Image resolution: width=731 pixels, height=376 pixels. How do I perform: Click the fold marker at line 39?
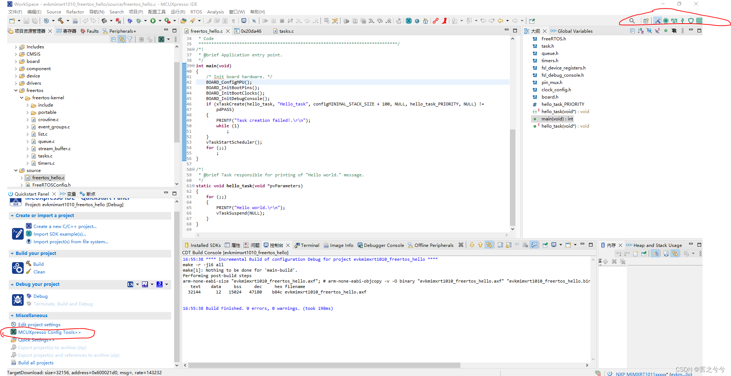coord(193,66)
